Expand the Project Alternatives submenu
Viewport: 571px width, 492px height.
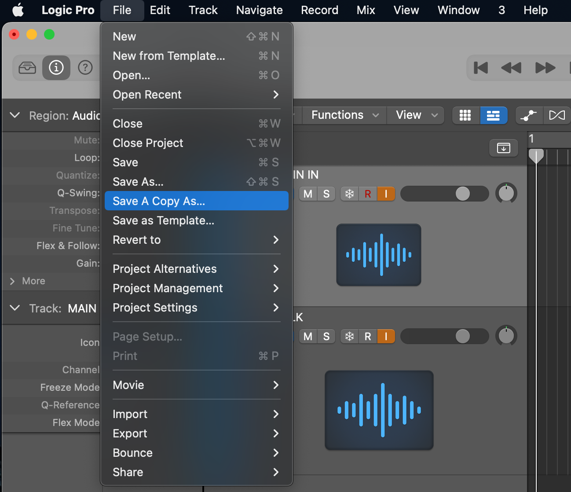pyautogui.click(x=197, y=269)
